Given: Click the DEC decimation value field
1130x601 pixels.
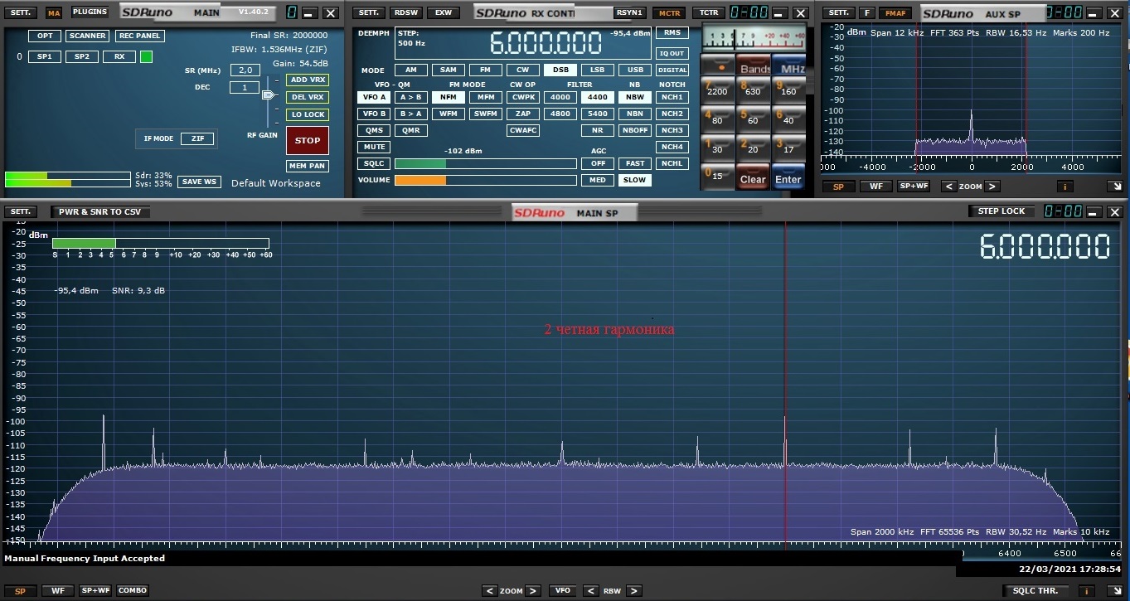Looking at the screenshot, I should tap(245, 87).
